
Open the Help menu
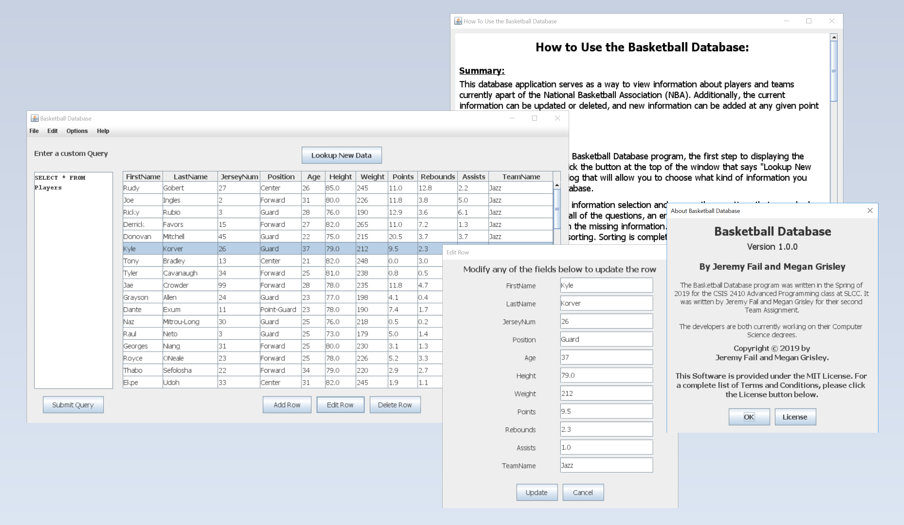[103, 131]
